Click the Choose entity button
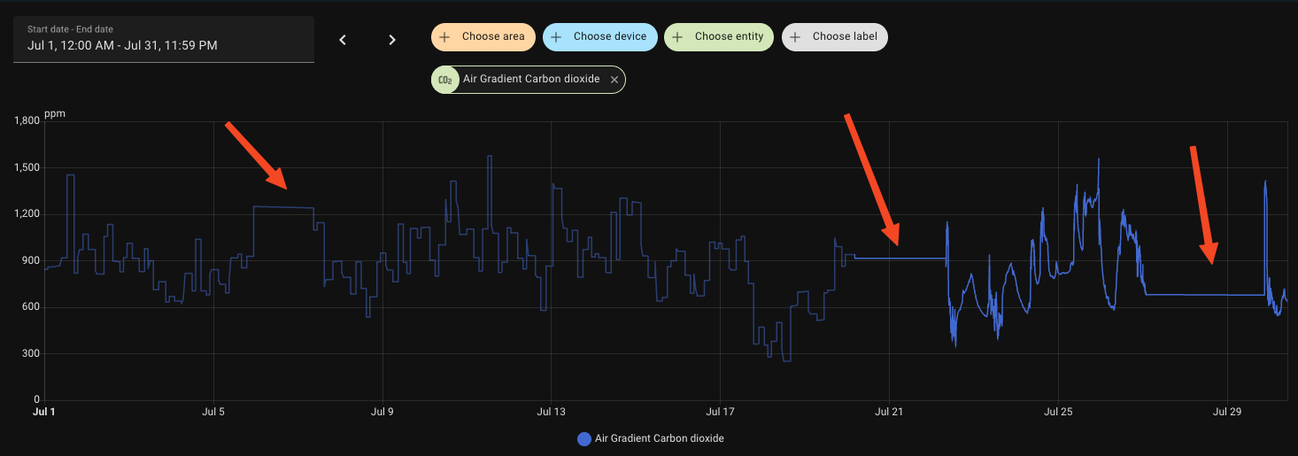The height and width of the screenshot is (456, 1298). point(719,37)
